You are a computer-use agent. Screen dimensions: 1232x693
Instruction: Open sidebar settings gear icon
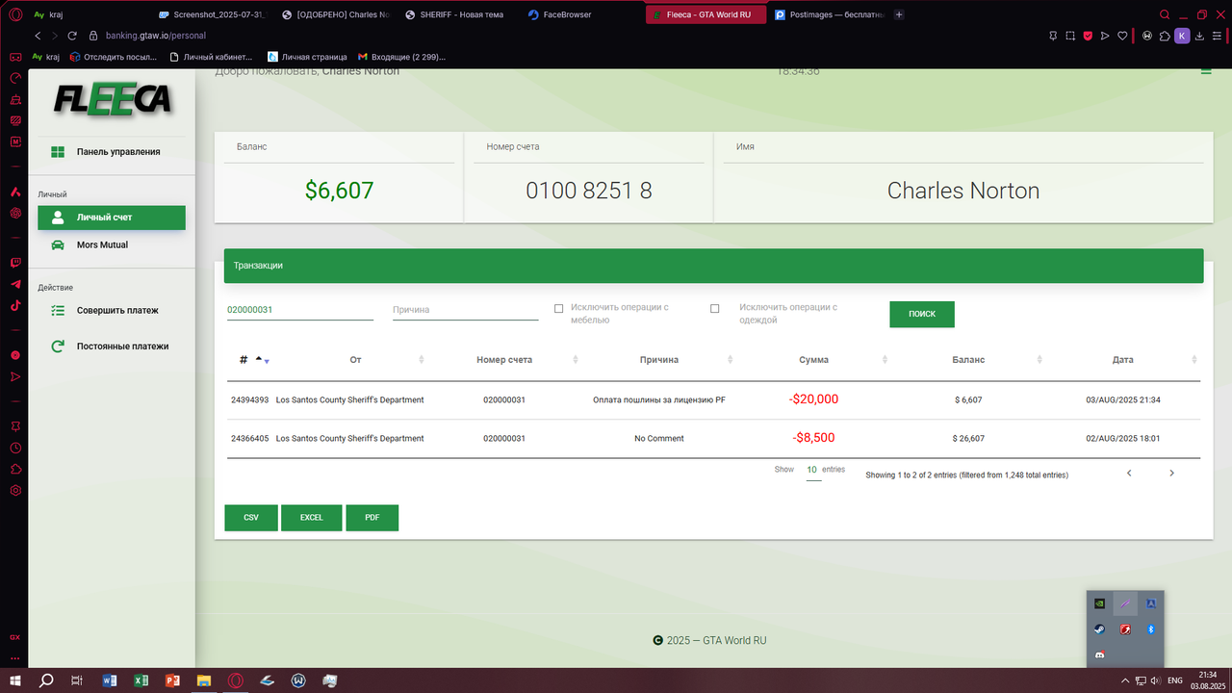pos(15,490)
